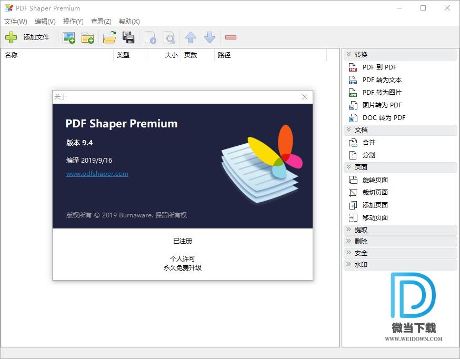Click the open folder toolbar icon
Image resolution: width=460 pixels, height=359 pixels.
click(109, 37)
